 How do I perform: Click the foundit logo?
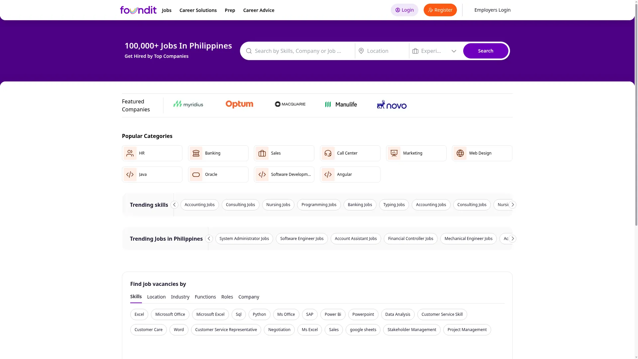(138, 10)
